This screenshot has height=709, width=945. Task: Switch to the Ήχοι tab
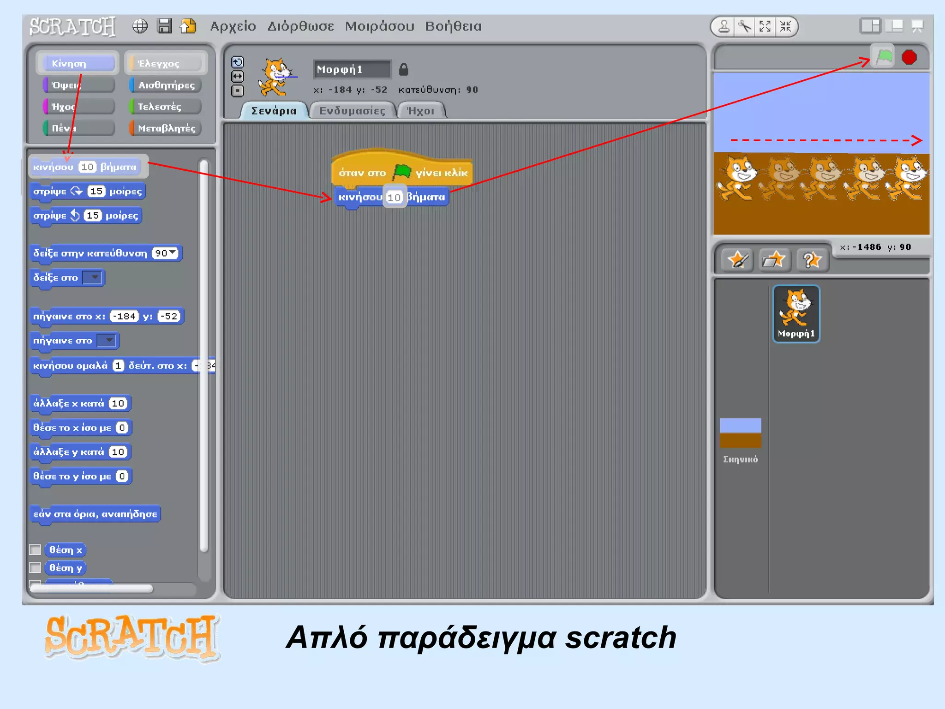pyautogui.click(x=421, y=110)
